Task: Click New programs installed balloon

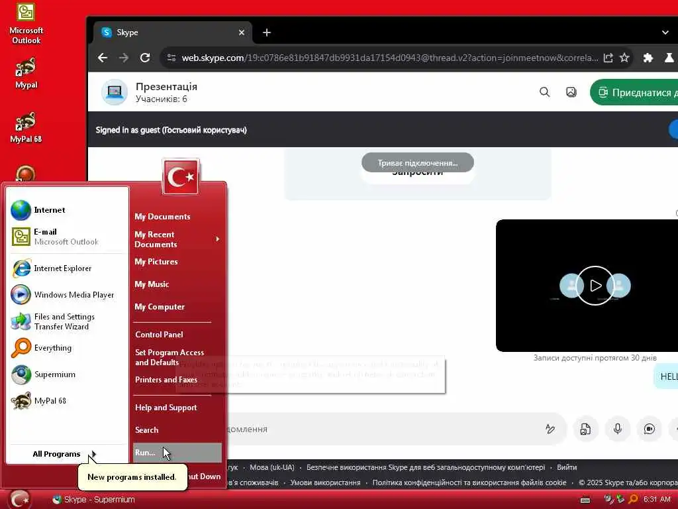Action: point(132,477)
